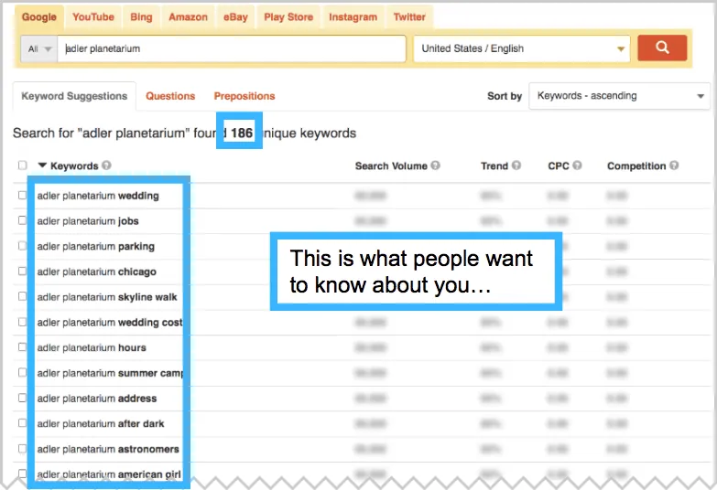
Task: Sort by Trend column header
Action: click(494, 165)
